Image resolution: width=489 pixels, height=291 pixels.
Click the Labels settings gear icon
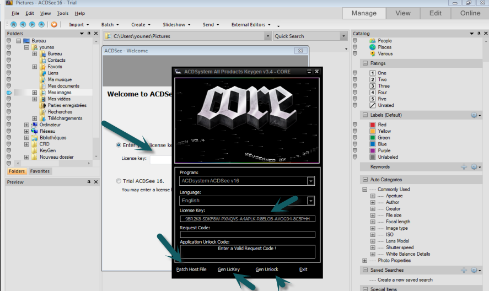point(474,115)
